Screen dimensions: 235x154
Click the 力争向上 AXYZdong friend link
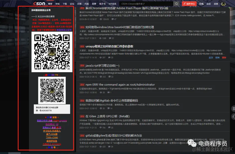52,144
